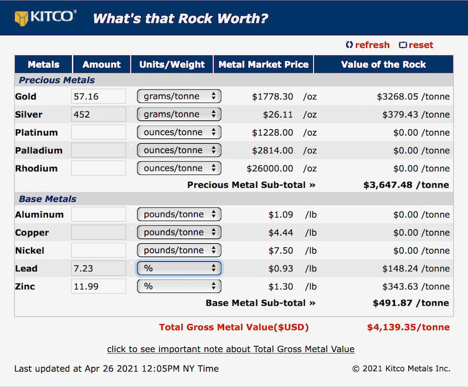Click the Palladium amount field

(98, 150)
